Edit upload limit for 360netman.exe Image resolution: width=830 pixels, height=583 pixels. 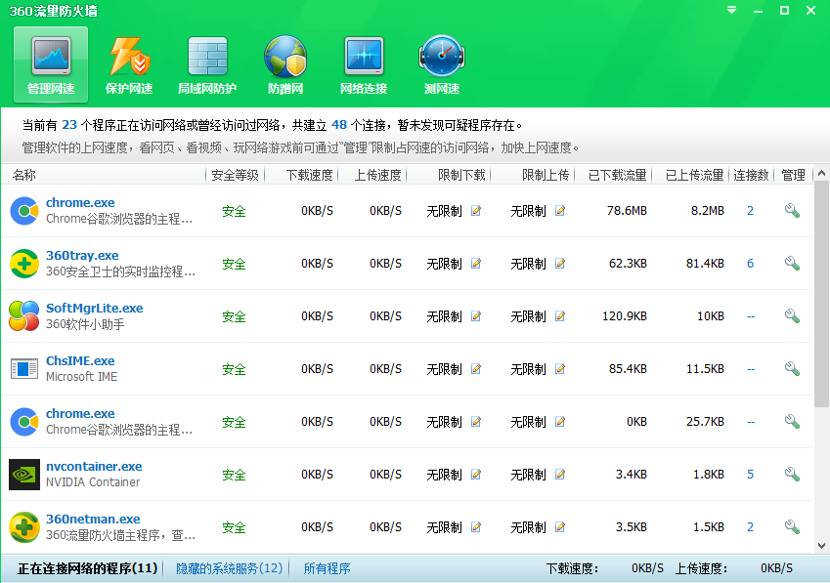(x=560, y=527)
